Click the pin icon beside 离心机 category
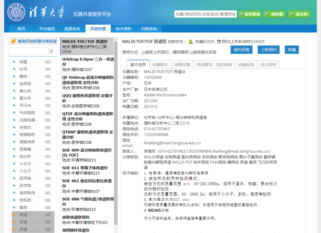Viewport: 321px width, 233px height. (14, 91)
